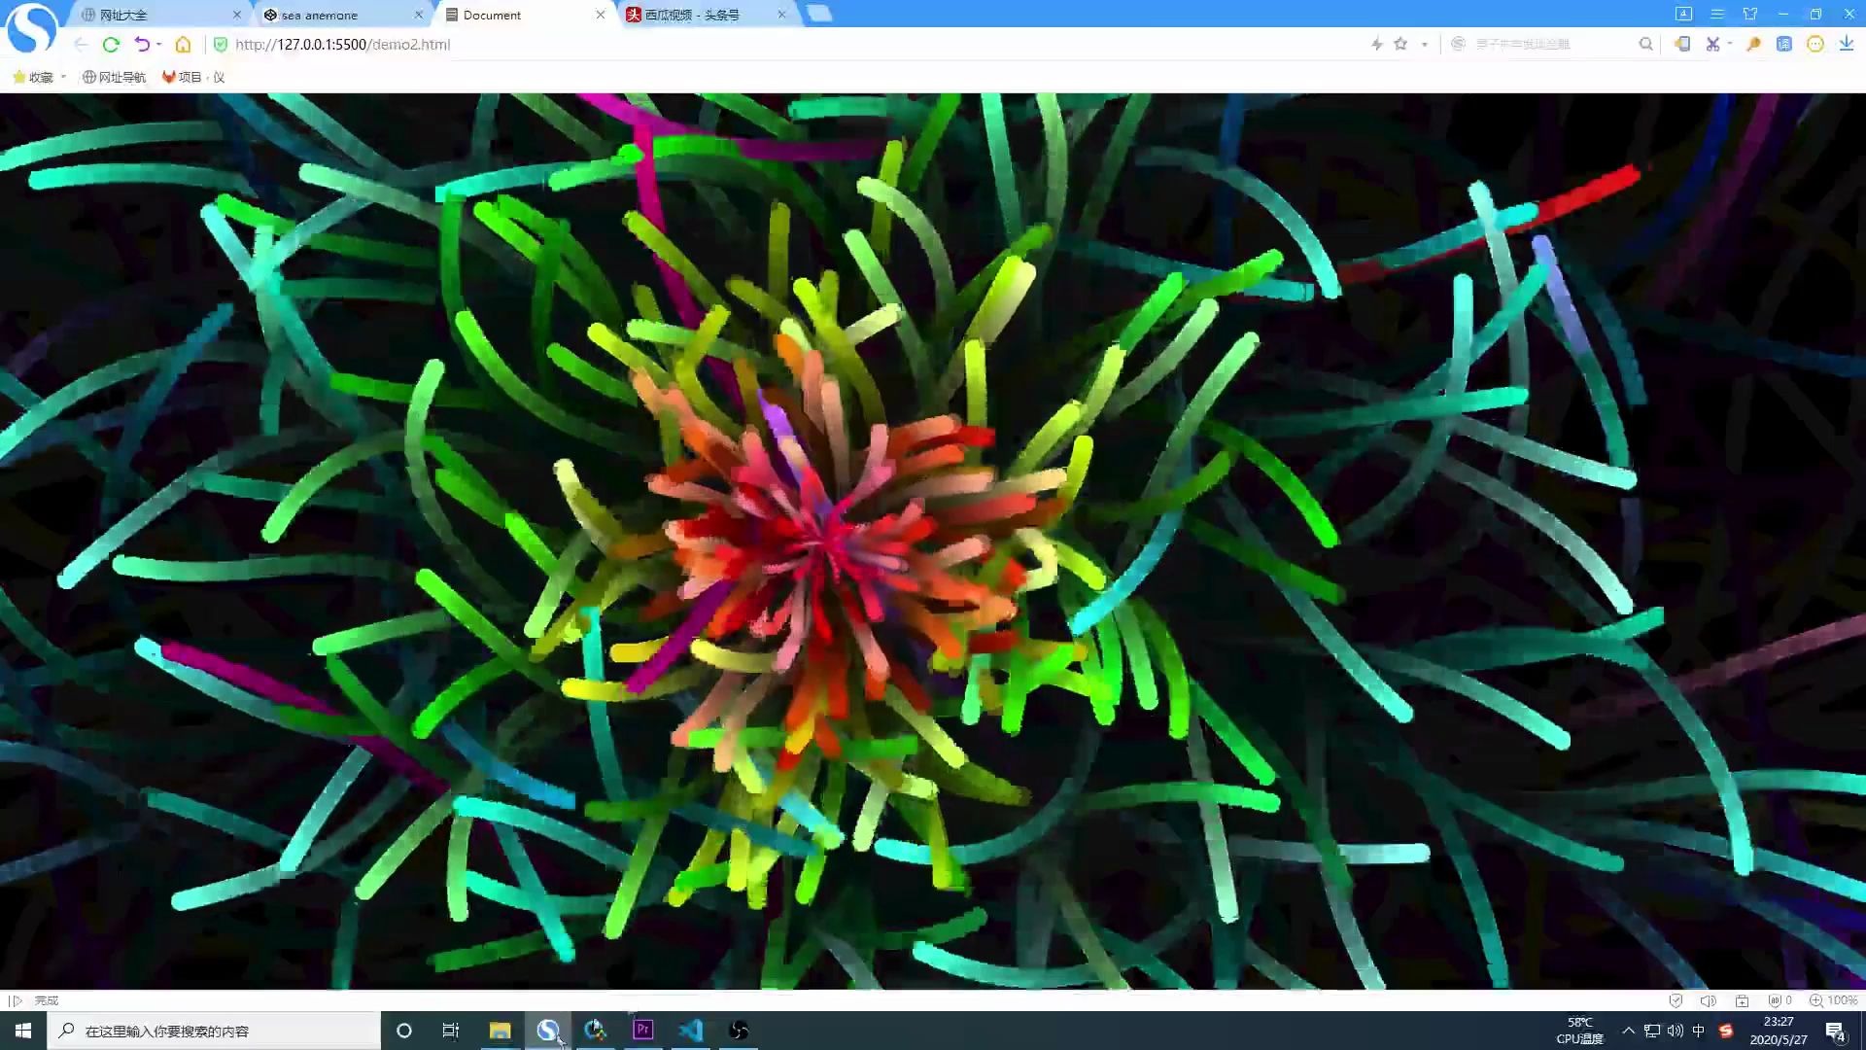The width and height of the screenshot is (1866, 1050).
Task: Click the blue translate icon
Action: [x=1784, y=44]
